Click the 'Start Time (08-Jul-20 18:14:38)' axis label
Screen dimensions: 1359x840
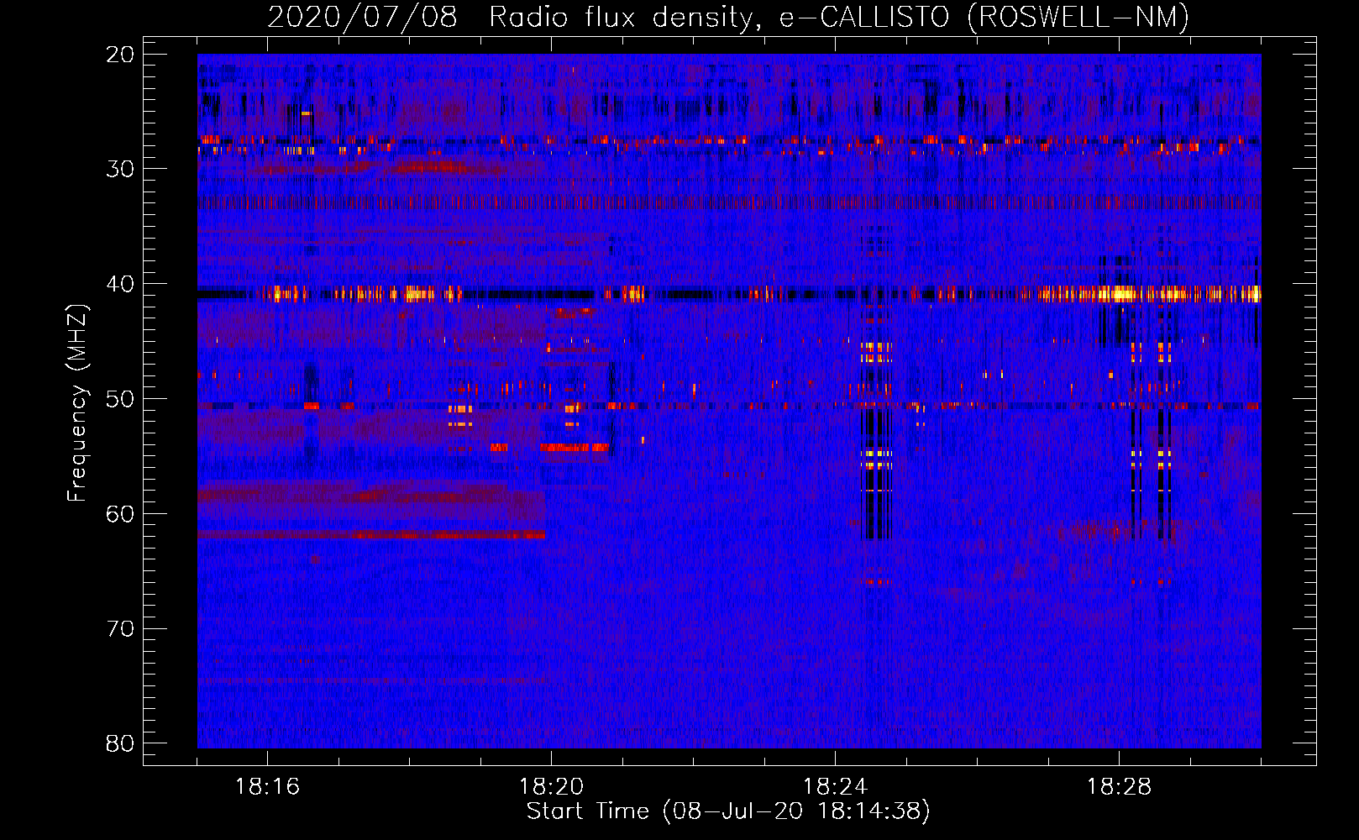pyautogui.click(x=728, y=811)
